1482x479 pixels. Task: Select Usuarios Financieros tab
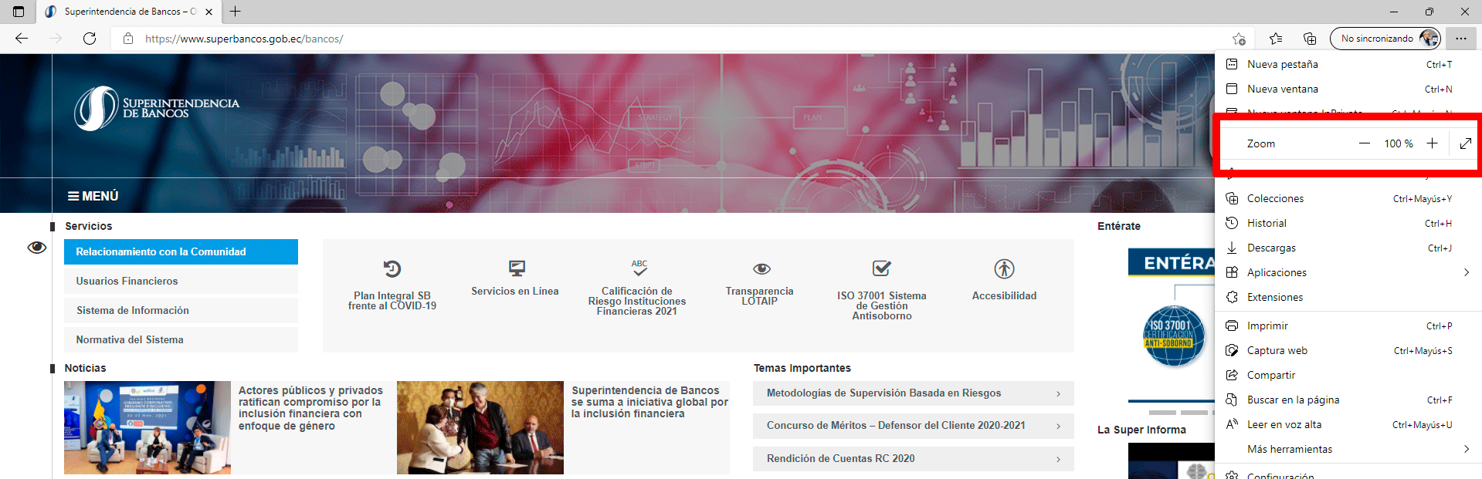tap(181, 282)
